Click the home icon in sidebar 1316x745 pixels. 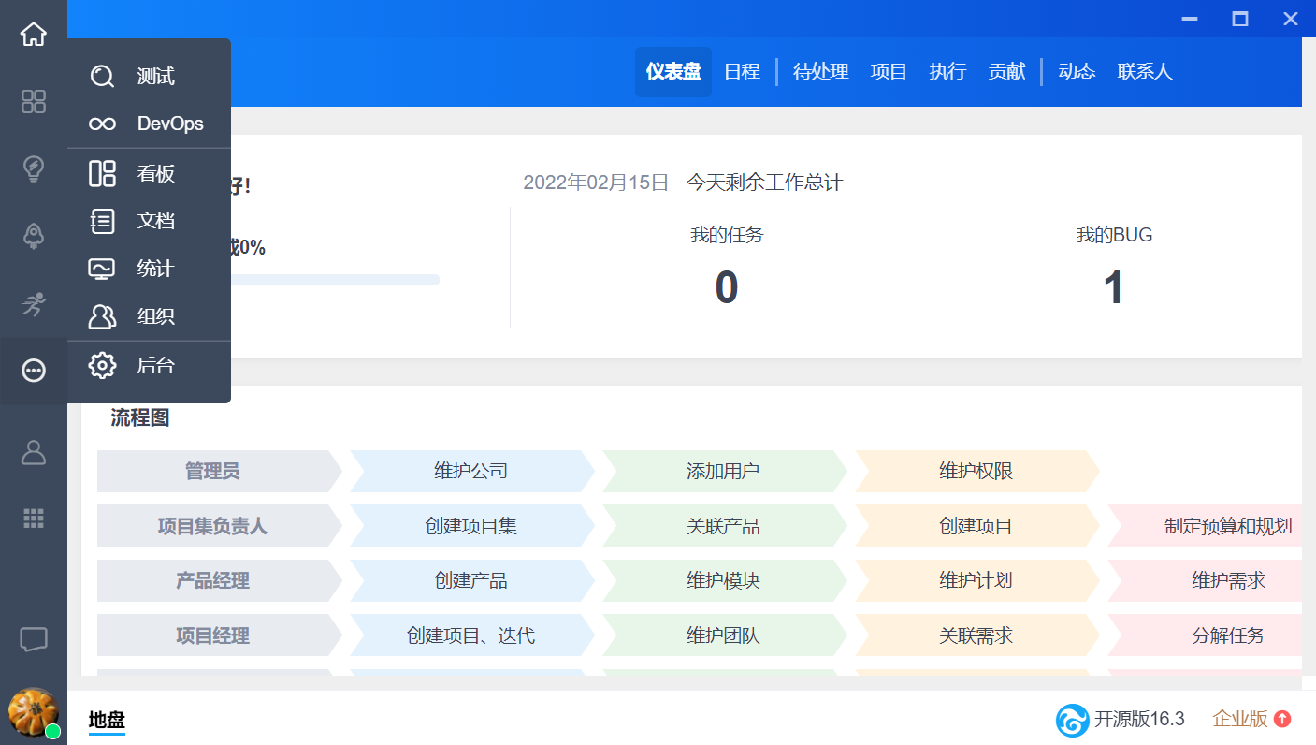34,35
